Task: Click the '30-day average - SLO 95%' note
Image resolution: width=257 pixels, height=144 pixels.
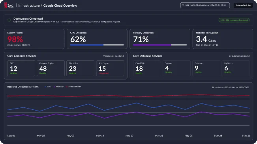Action: pyautogui.click(x=19, y=45)
